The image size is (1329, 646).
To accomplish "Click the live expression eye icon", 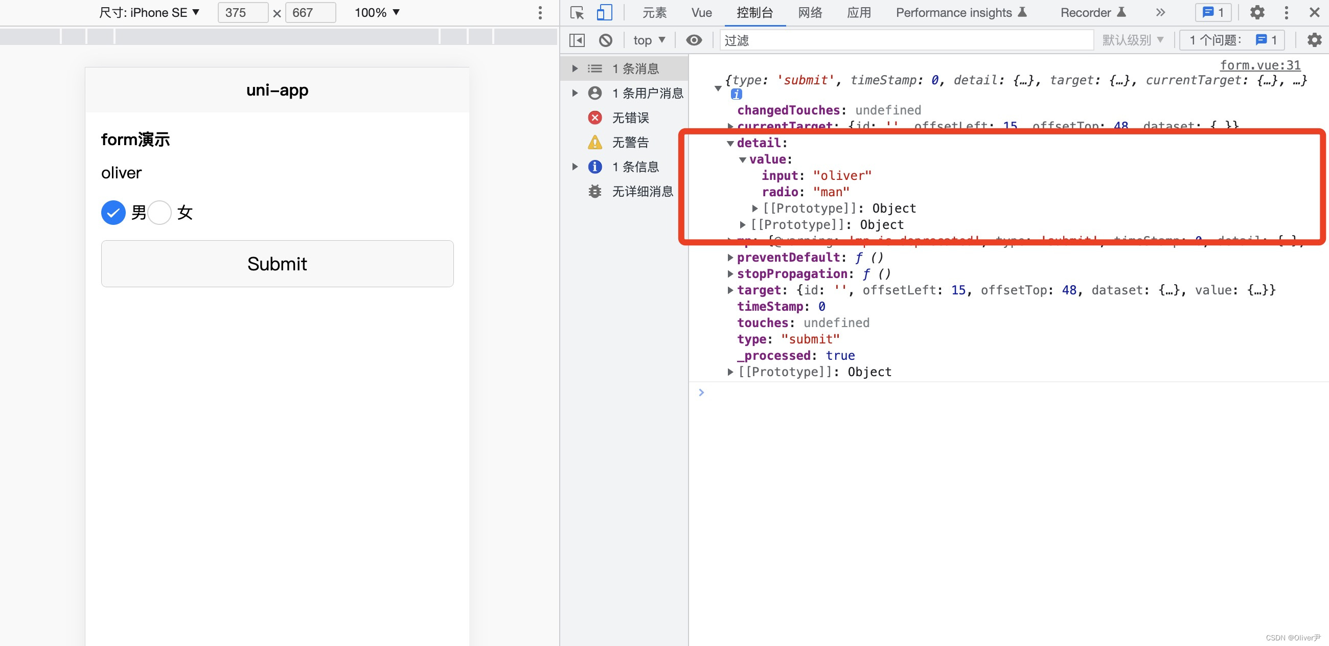I will point(694,40).
